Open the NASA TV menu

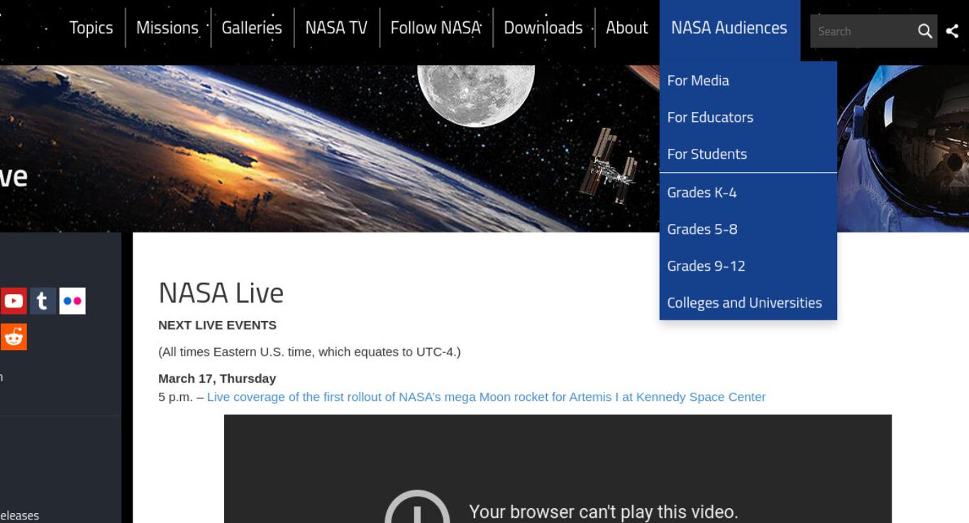point(336,28)
